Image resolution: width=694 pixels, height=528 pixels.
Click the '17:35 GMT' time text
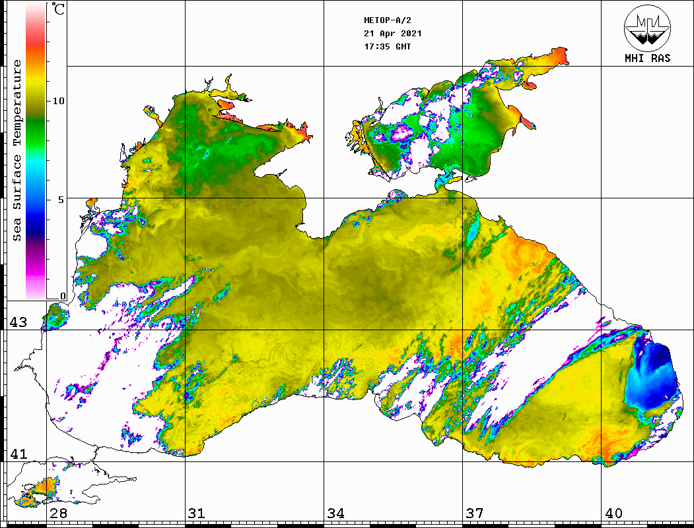(388, 46)
